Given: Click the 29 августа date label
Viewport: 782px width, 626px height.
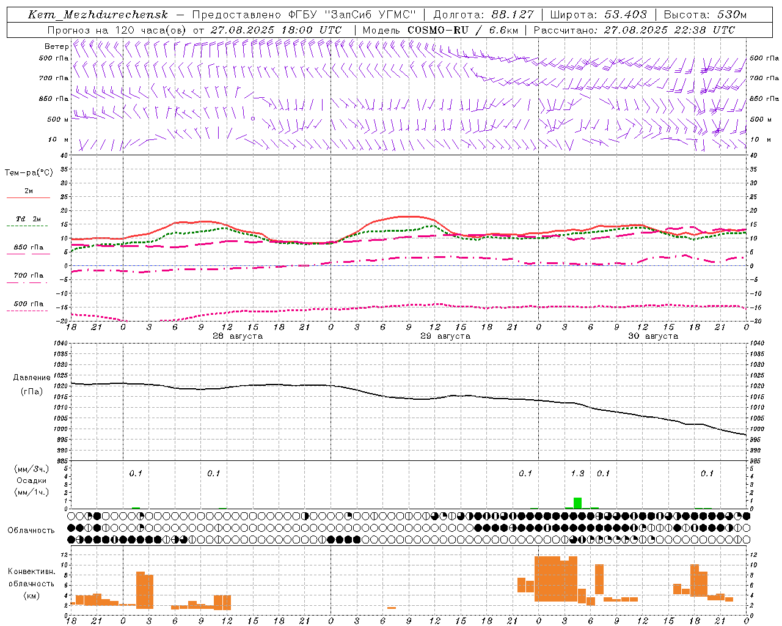Looking at the screenshot, I should [x=445, y=336].
